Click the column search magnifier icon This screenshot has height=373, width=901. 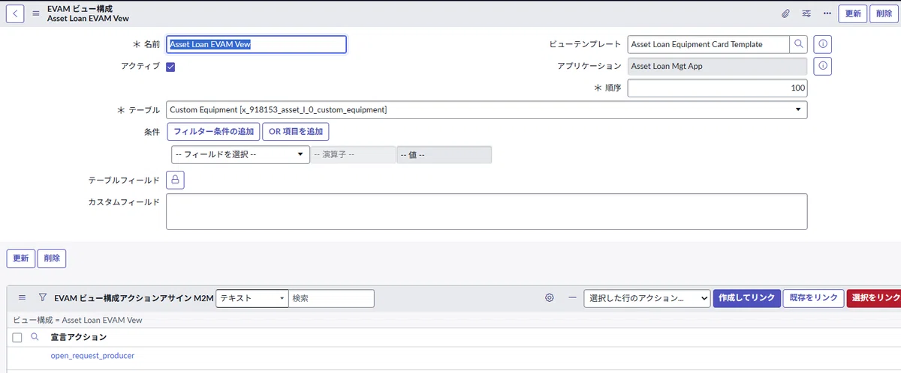click(x=35, y=337)
